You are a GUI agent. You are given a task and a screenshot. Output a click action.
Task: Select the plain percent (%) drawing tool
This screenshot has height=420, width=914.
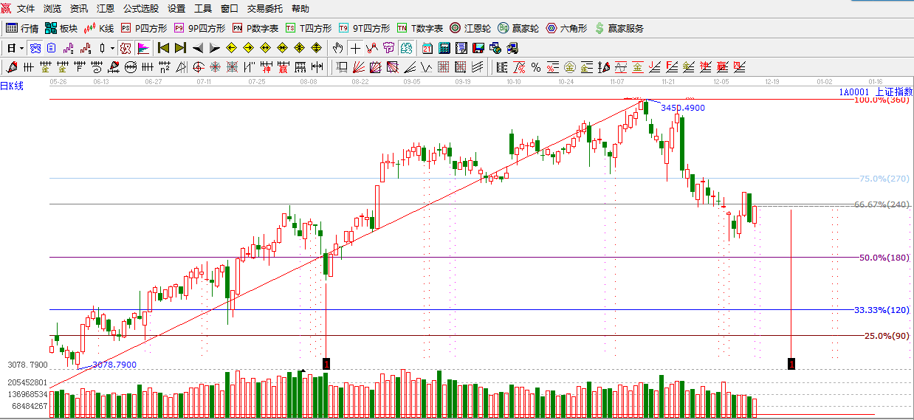tap(536, 68)
